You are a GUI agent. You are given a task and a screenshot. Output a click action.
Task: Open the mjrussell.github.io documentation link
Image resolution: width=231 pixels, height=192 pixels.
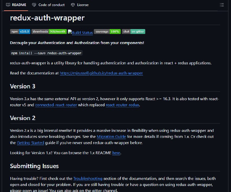coord(101,73)
